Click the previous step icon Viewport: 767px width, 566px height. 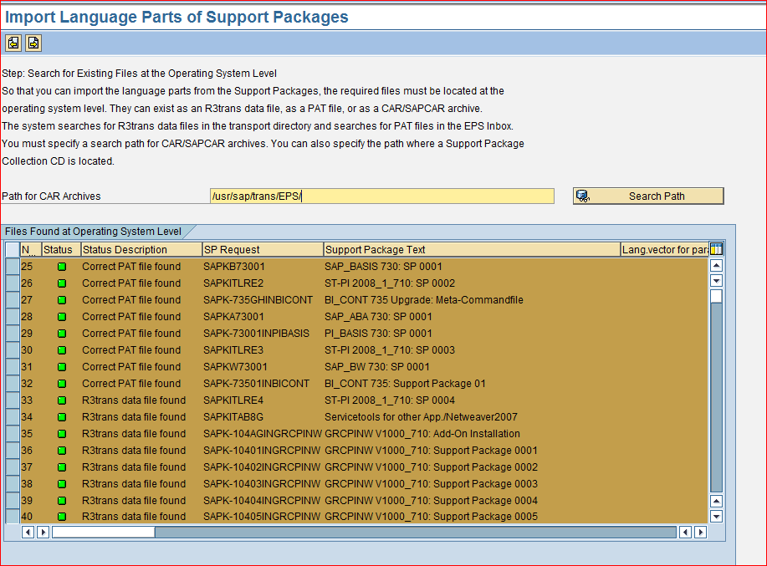coord(12,42)
